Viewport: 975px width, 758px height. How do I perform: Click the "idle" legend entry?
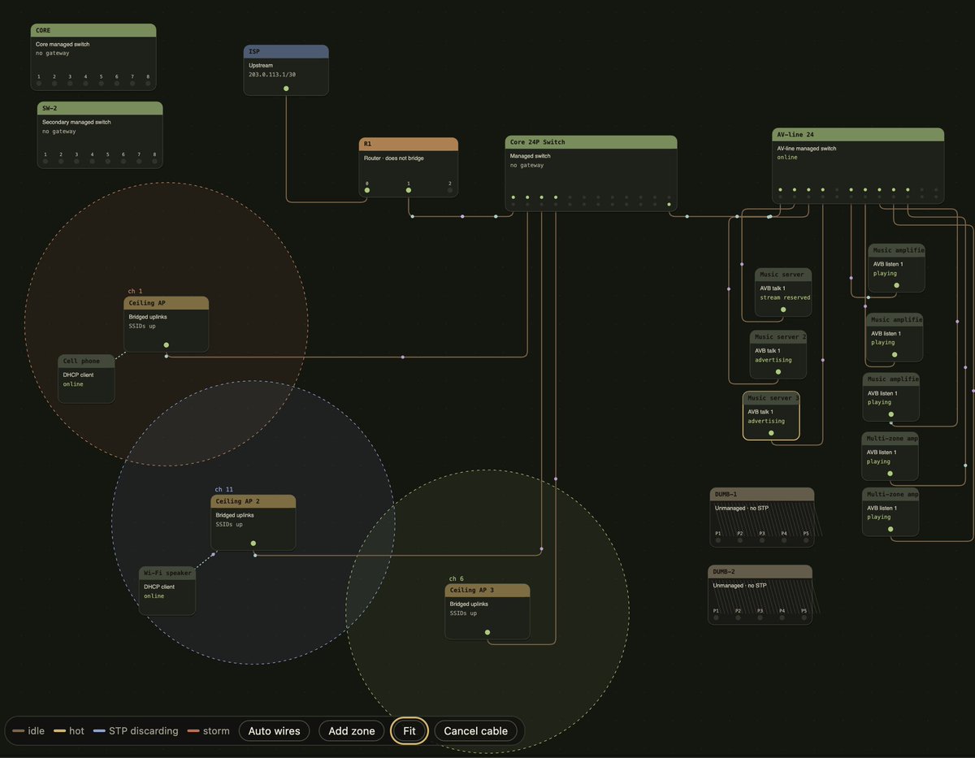click(x=28, y=731)
